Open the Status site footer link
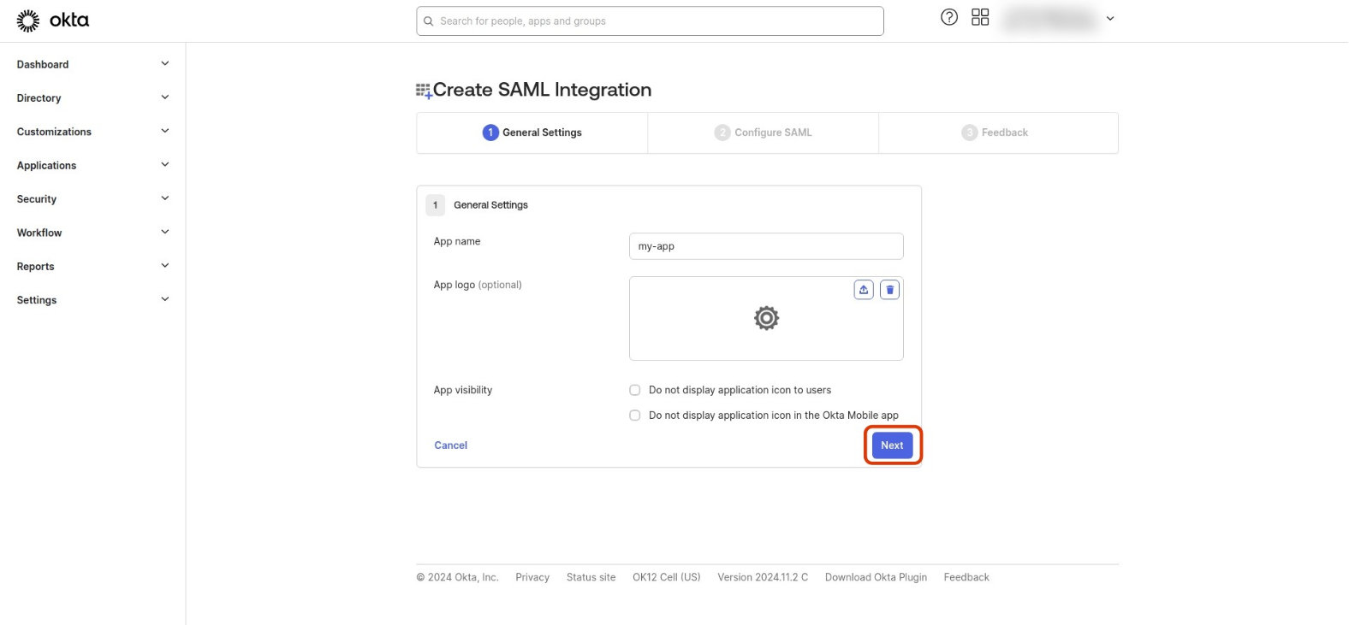 point(591,577)
